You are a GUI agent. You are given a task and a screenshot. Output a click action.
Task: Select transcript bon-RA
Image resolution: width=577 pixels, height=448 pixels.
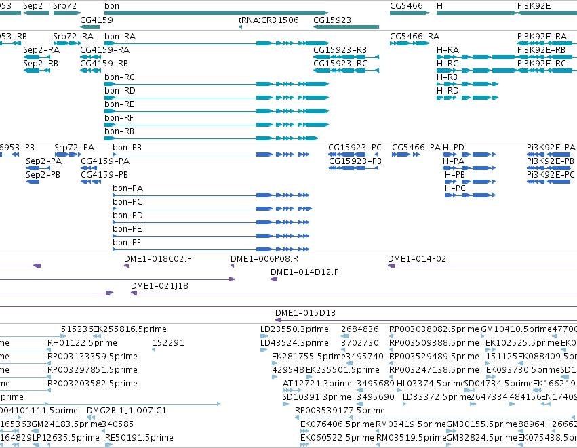(x=216, y=43)
